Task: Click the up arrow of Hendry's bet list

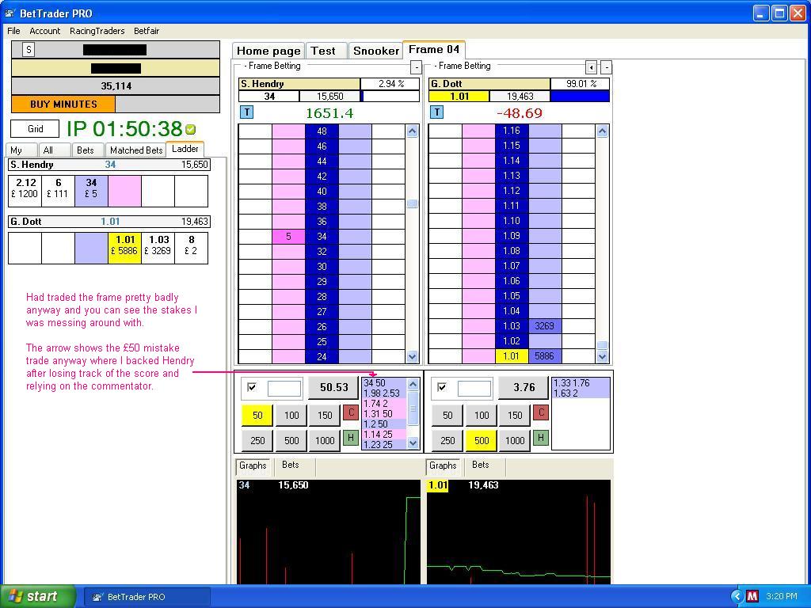Action: click(x=413, y=384)
